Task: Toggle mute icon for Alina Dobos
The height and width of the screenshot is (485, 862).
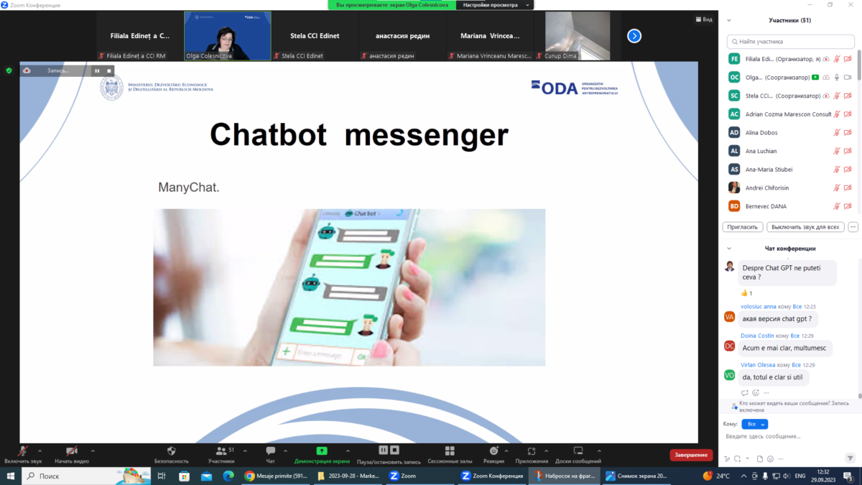Action: pos(837,132)
